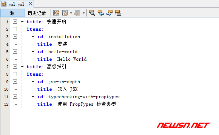Collapse the items fold on line 8
The image size is (219, 135).
15,74
